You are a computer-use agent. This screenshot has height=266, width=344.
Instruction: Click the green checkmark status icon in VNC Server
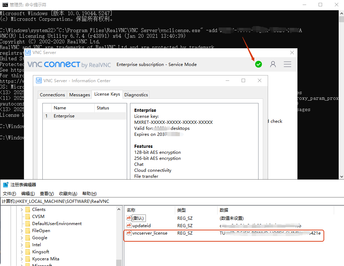pos(259,64)
